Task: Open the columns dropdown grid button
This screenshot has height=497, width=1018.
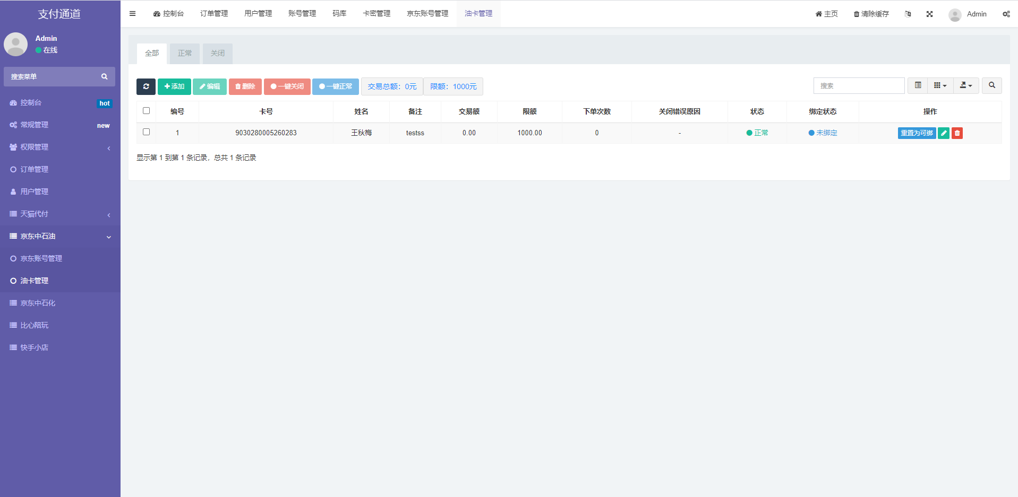Action: click(940, 85)
